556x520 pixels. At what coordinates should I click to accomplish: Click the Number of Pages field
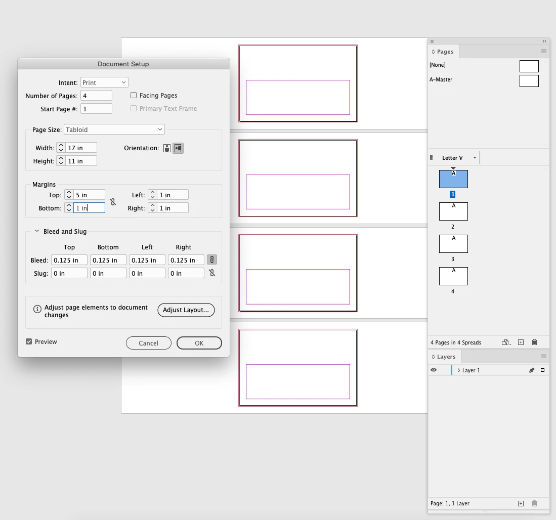(x=96, y=96)
